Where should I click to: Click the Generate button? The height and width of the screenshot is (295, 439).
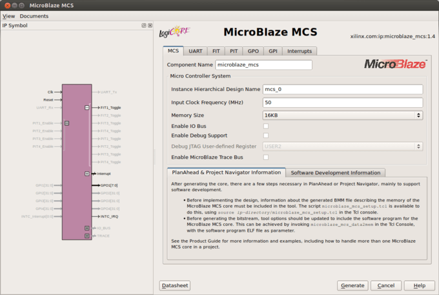pos(352,285)
